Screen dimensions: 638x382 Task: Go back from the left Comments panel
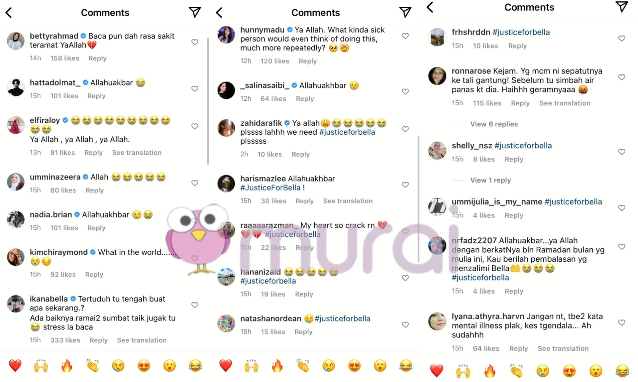coord(9,13)
